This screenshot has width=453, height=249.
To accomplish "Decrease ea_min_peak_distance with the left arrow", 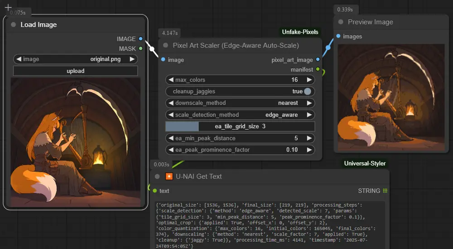I will (x=171, y=138).
